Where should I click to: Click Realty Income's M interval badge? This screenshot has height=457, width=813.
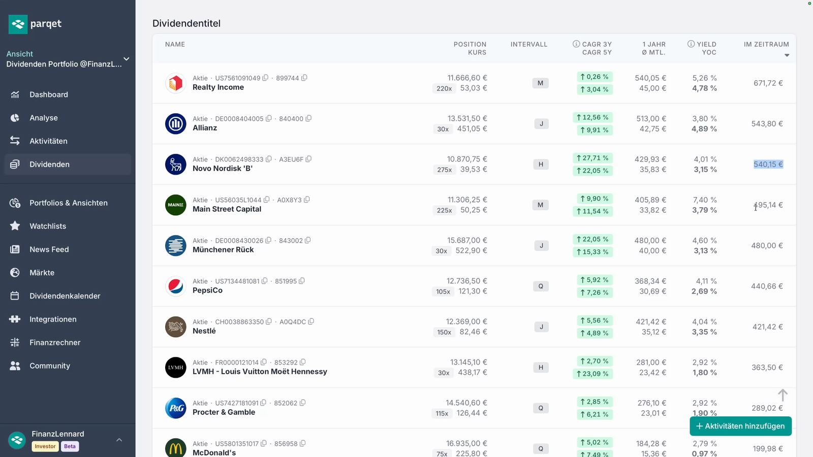pyautogui.click(x=541, y=83)
